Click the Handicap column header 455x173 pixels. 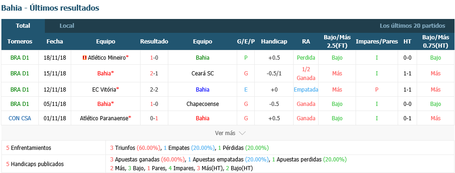point(274,42)
